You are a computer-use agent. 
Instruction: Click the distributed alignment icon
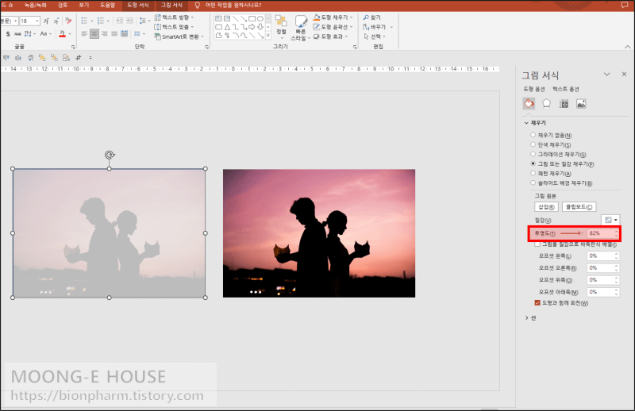pyautogui.click(x=125, y=33)
